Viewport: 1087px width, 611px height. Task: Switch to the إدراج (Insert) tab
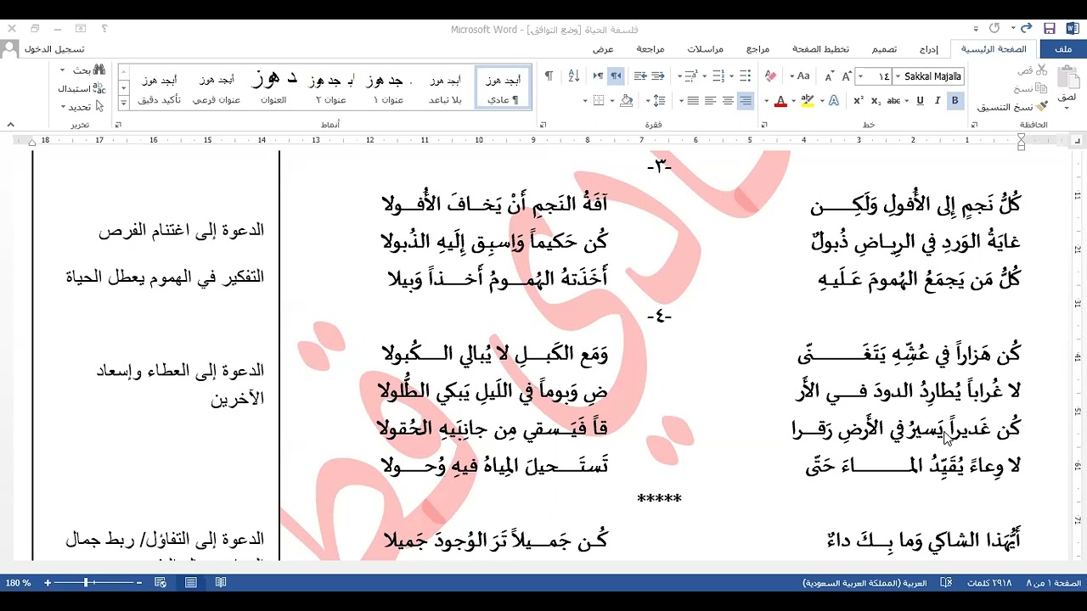tap(929, 49)
